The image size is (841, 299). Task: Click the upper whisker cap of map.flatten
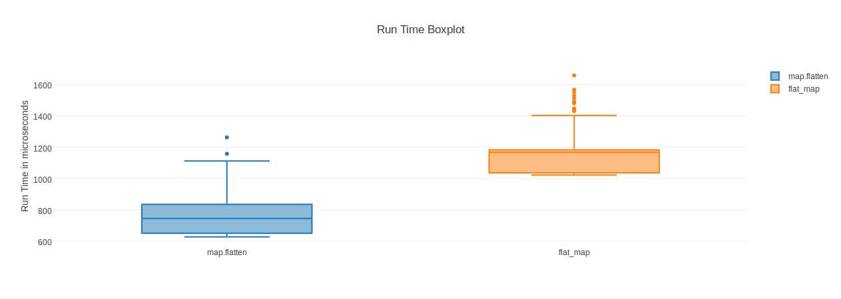click(x=227, y=161)
